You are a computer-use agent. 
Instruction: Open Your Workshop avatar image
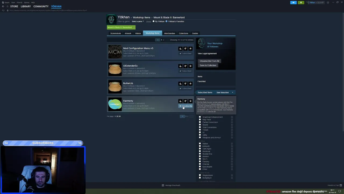point(201,44)
